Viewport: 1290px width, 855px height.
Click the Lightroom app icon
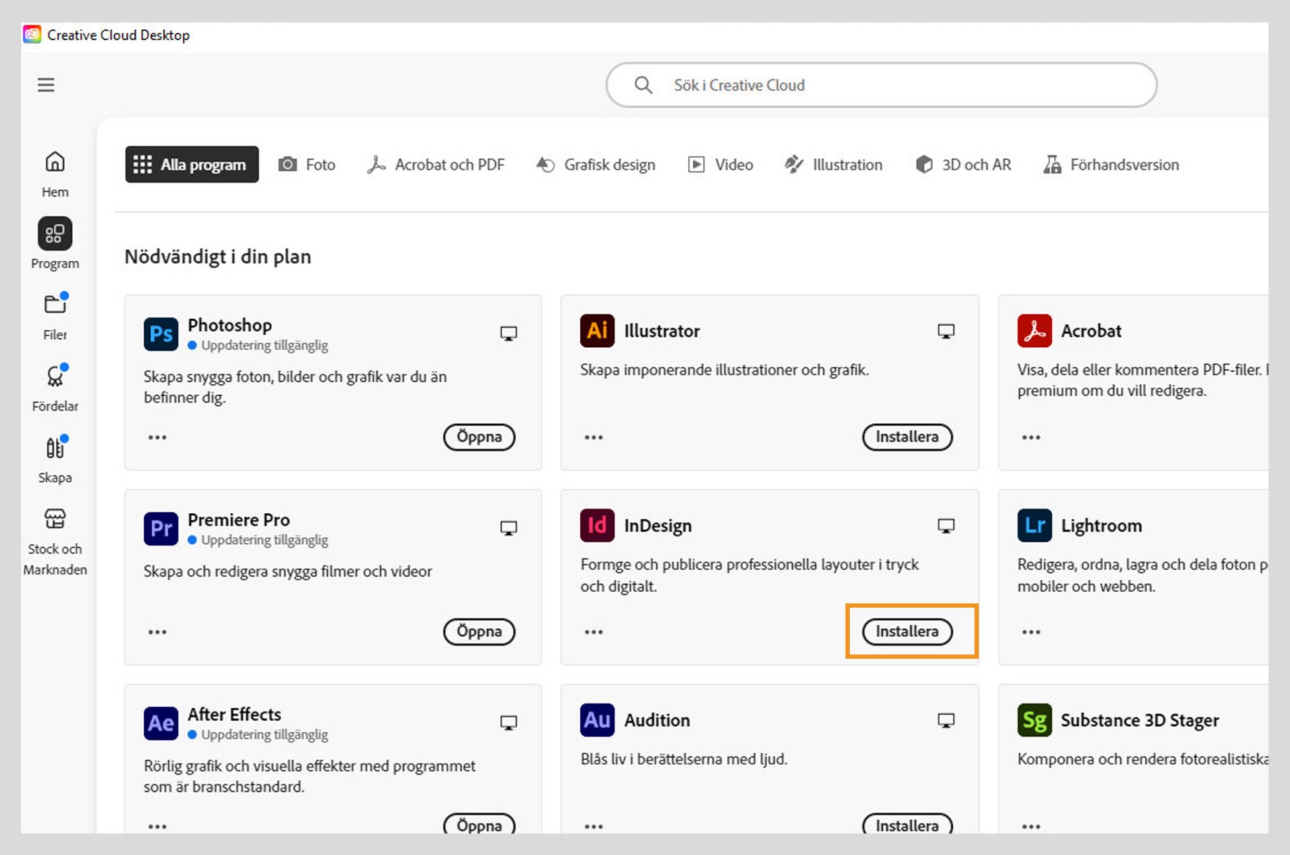coord(1034,526)
